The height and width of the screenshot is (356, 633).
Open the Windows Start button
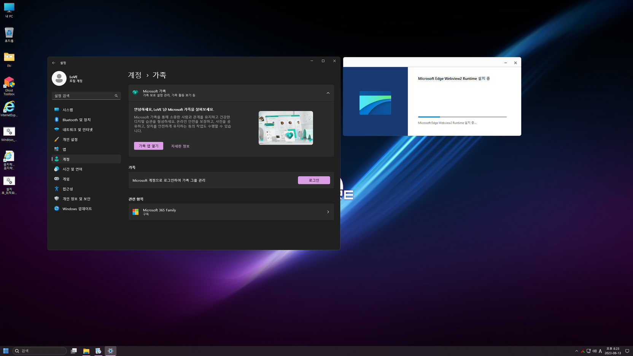[x=6, y=351]
